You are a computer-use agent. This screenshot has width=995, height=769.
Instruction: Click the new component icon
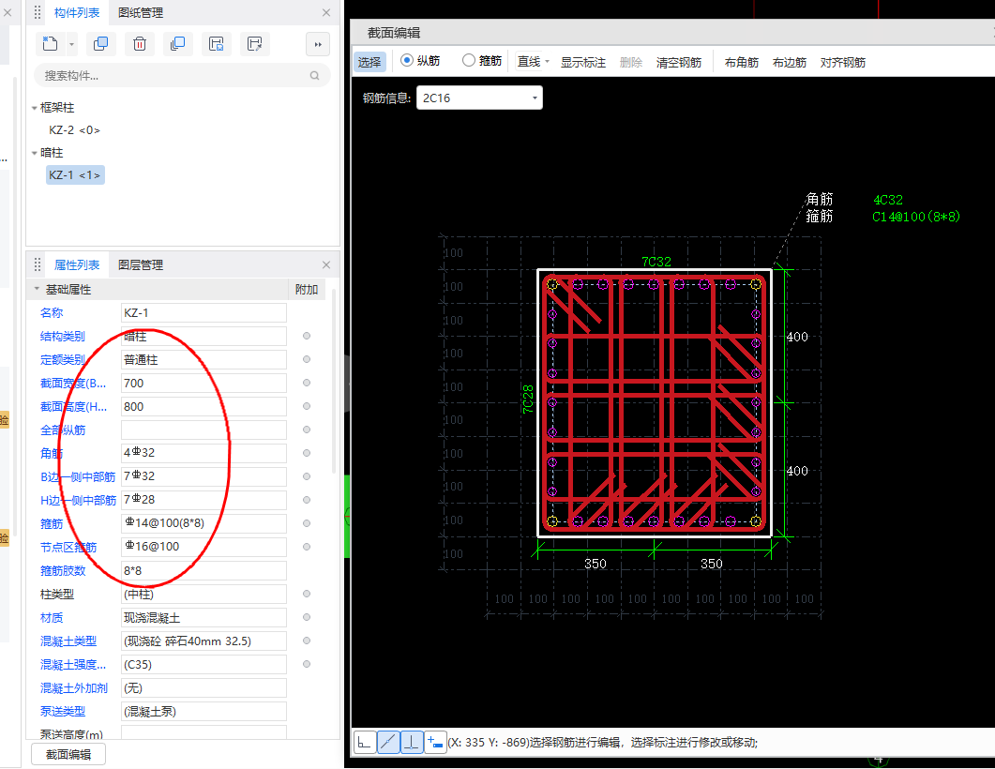pos(50,44)
